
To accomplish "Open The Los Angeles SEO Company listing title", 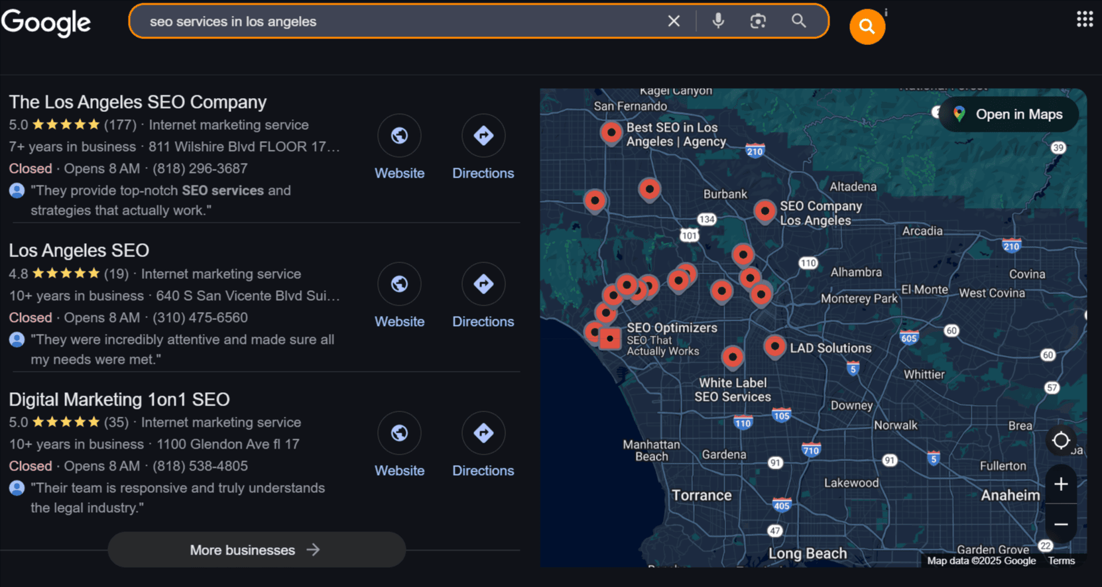I will [137, 102].
